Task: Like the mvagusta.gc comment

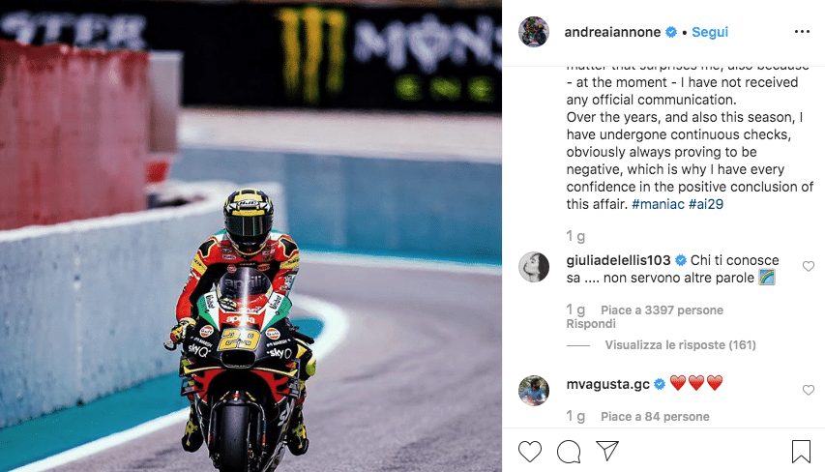Action: (x=809, y=390)
